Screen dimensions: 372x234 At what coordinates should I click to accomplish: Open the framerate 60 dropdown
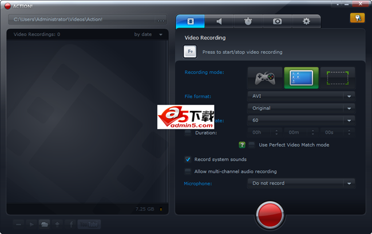pos(301,121)
